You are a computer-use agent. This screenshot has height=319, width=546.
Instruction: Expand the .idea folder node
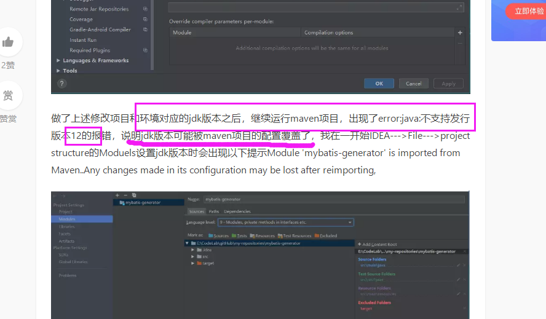tap(192, 250)
